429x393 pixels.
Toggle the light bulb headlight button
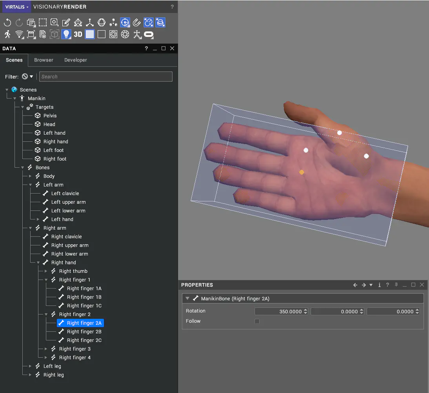(66, 34)
